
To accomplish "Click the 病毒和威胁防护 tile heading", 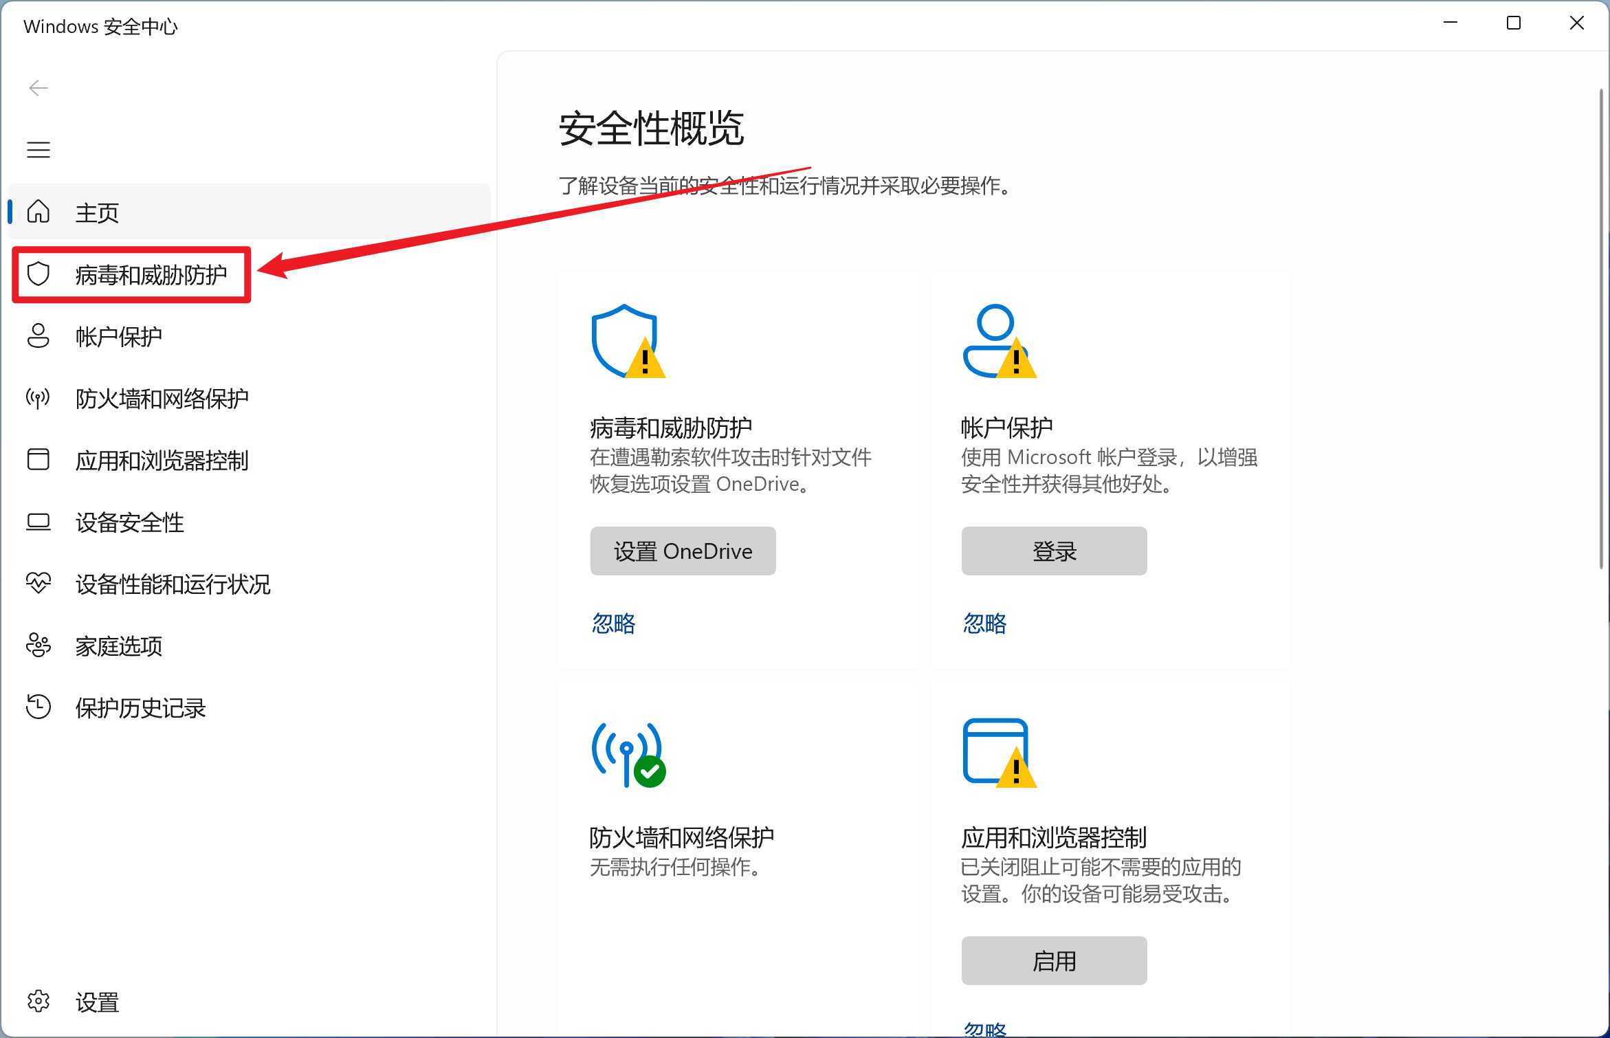I will (671, 428).
